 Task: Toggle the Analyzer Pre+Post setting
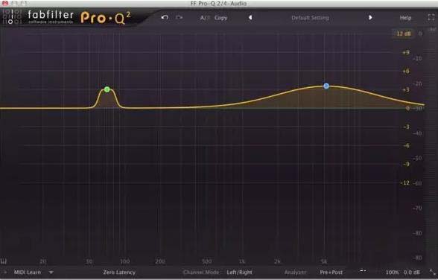coord(331,273)
